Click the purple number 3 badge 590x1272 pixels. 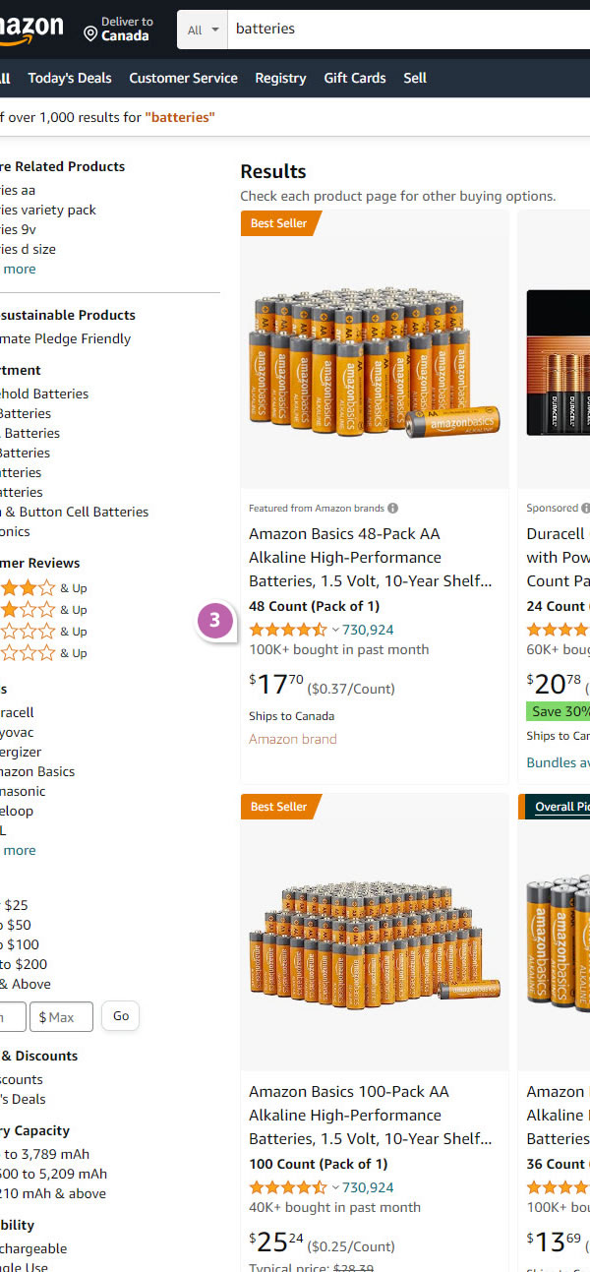point(215,621)
